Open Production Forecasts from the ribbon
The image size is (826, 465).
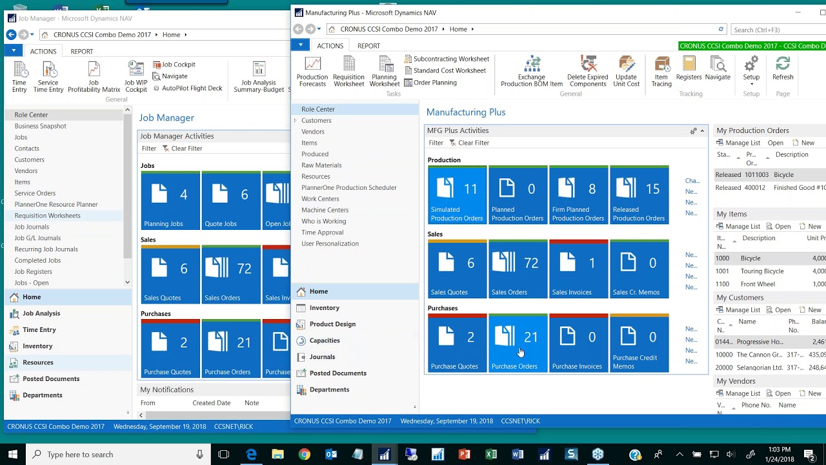pos(312,72)
